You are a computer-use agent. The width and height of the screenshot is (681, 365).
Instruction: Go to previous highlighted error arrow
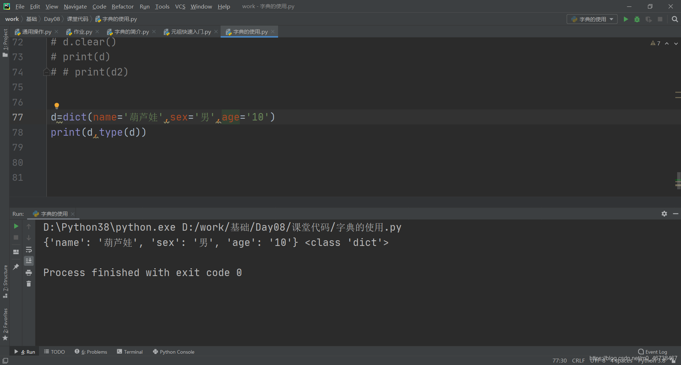coord(667,43)
